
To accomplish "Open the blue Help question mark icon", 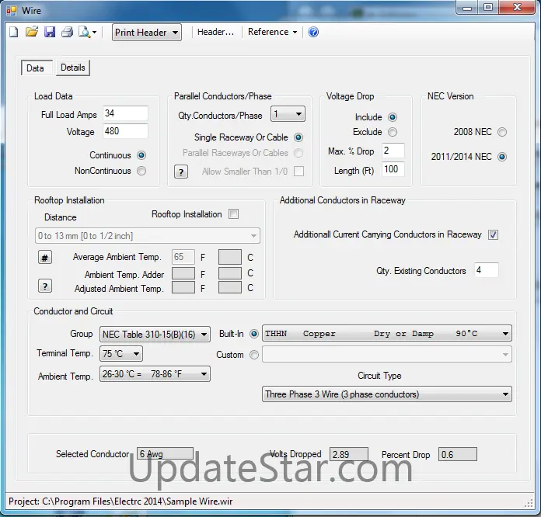I will pos(313,32).
